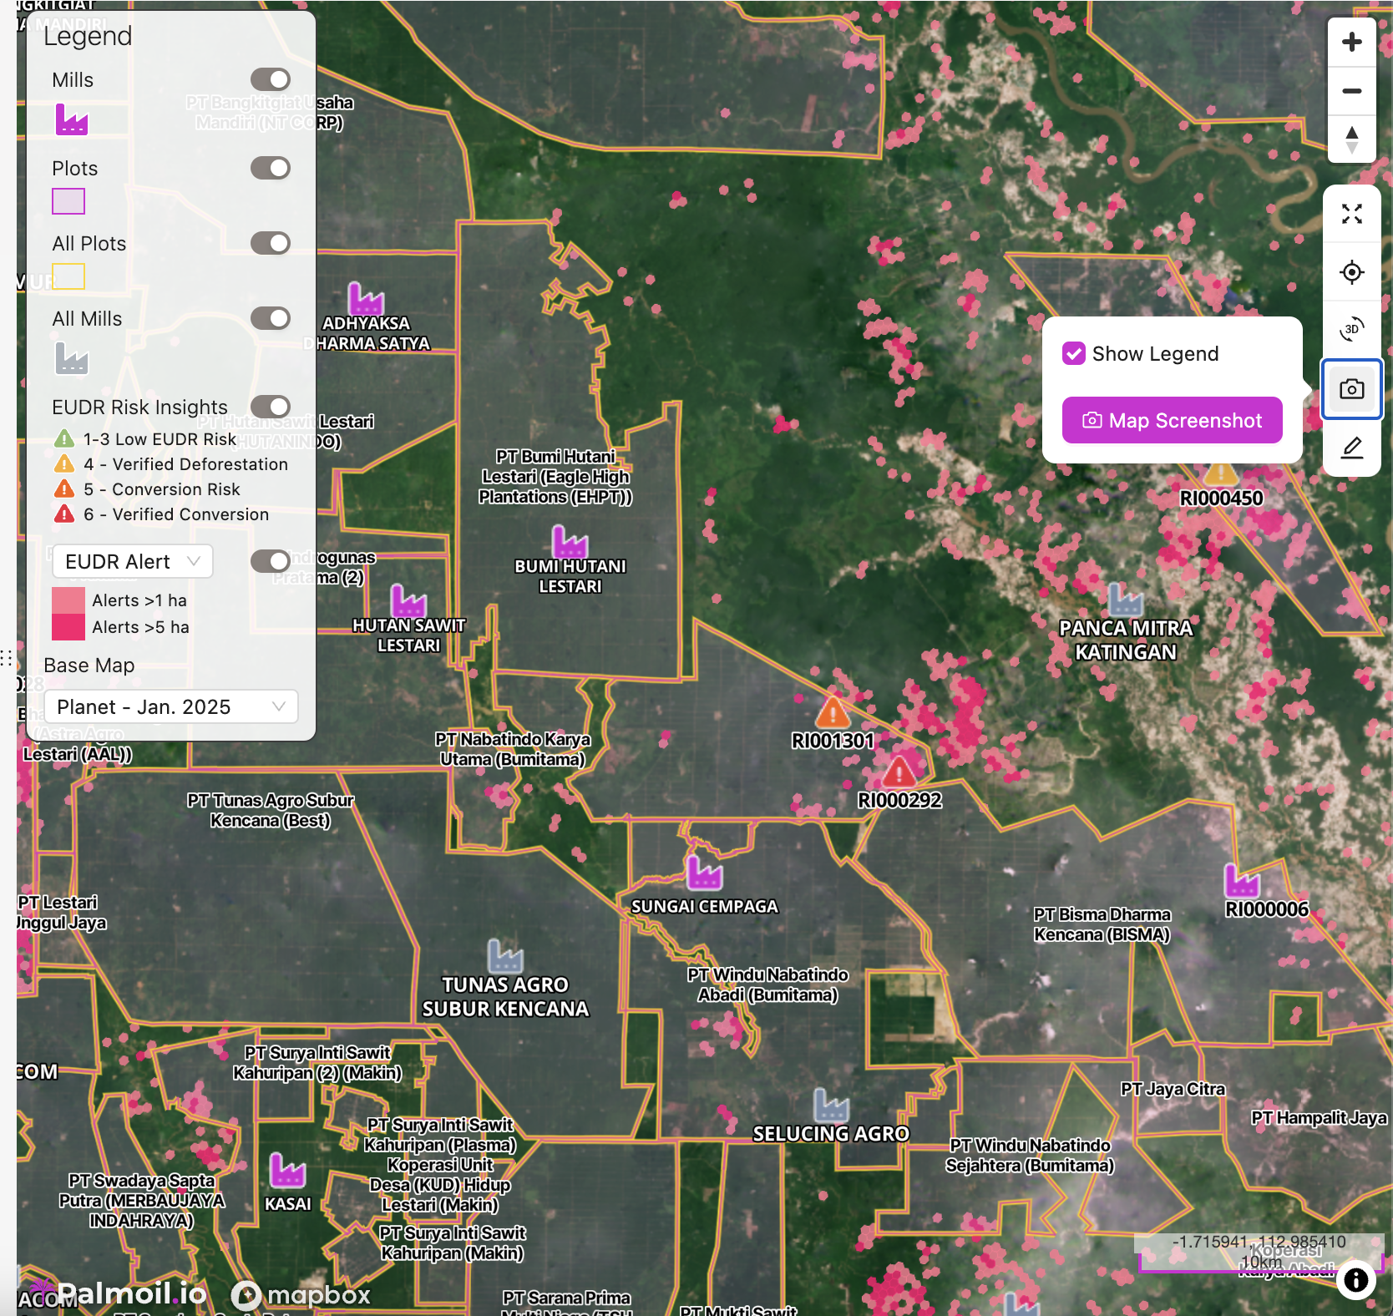Click the Map Screenshot button

[x=1172, y=420]
